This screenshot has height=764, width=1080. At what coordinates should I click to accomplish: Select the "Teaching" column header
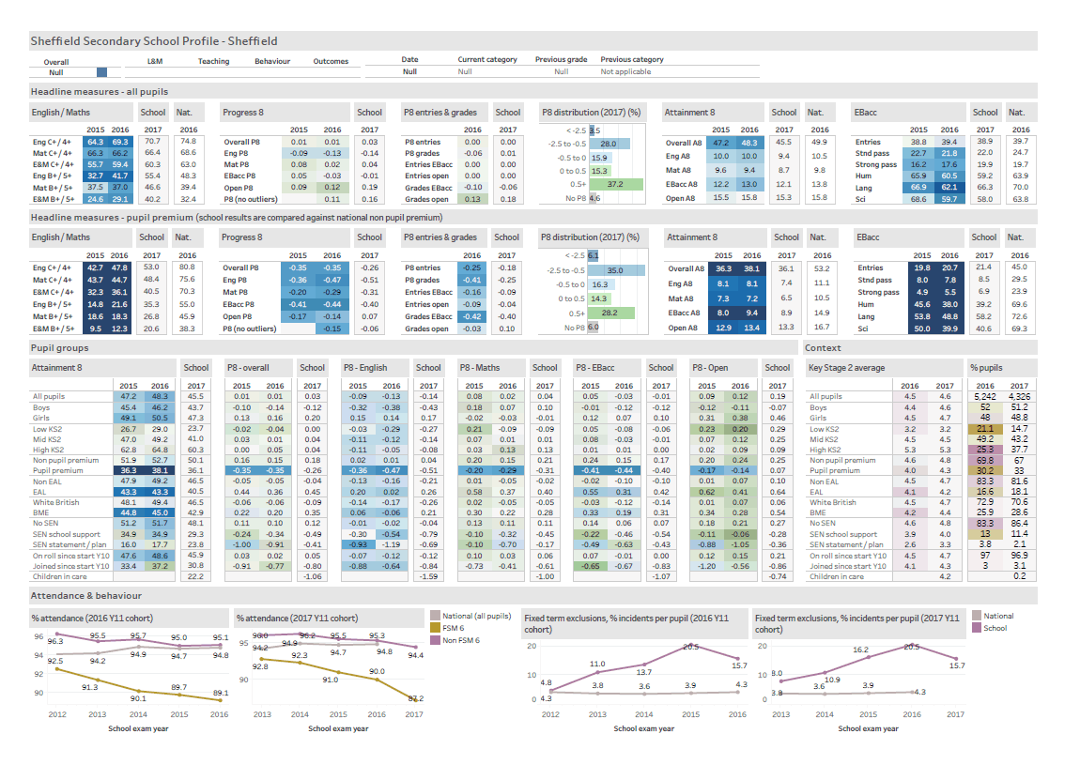213,61
